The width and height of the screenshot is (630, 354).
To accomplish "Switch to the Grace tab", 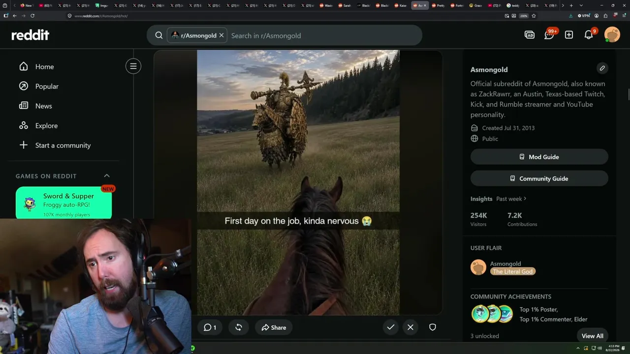I will point(476,5).
